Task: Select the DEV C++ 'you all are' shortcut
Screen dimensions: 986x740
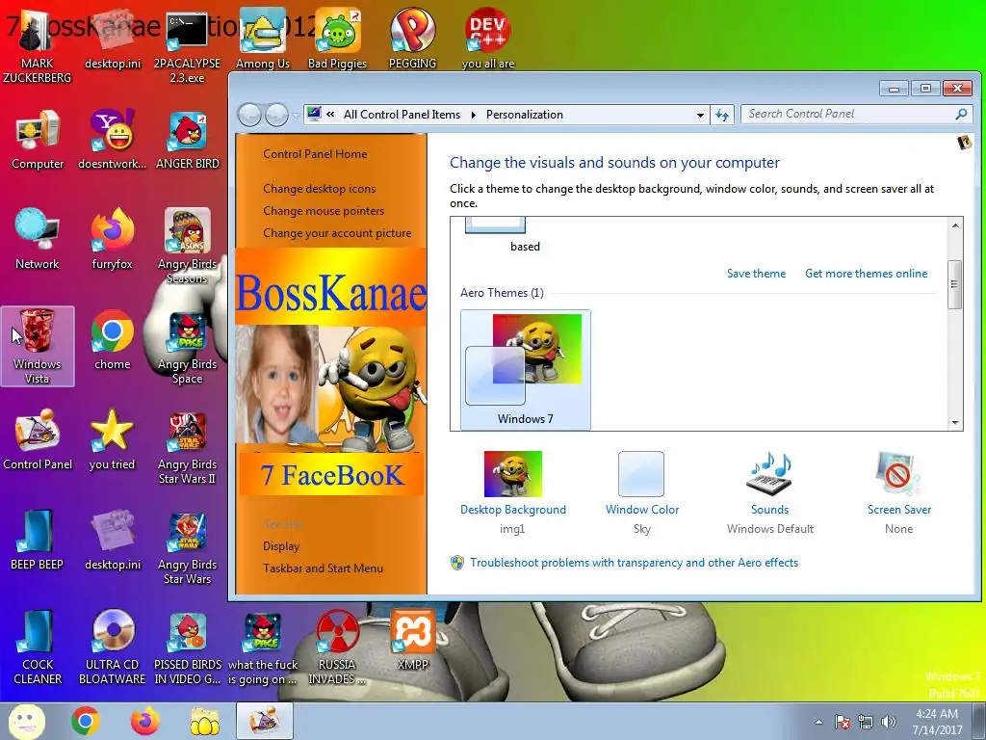Action: pos(487,39)
